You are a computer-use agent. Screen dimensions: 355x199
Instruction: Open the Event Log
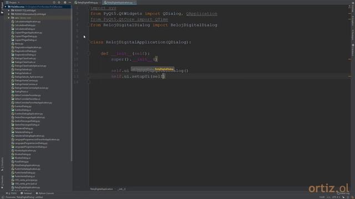point(343,193)
